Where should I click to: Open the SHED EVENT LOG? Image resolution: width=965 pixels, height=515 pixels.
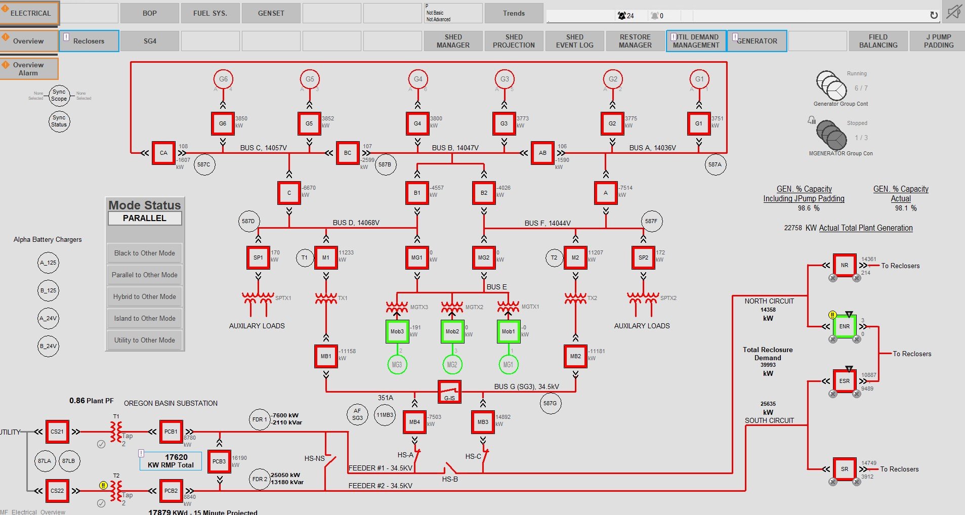tap(575, 41)
